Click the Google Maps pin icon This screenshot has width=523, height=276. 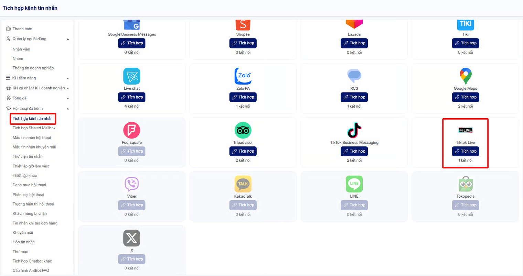tap(466, 76)
